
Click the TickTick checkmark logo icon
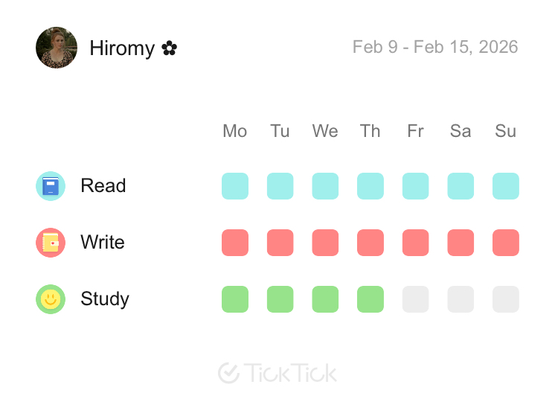click(228, 373)
